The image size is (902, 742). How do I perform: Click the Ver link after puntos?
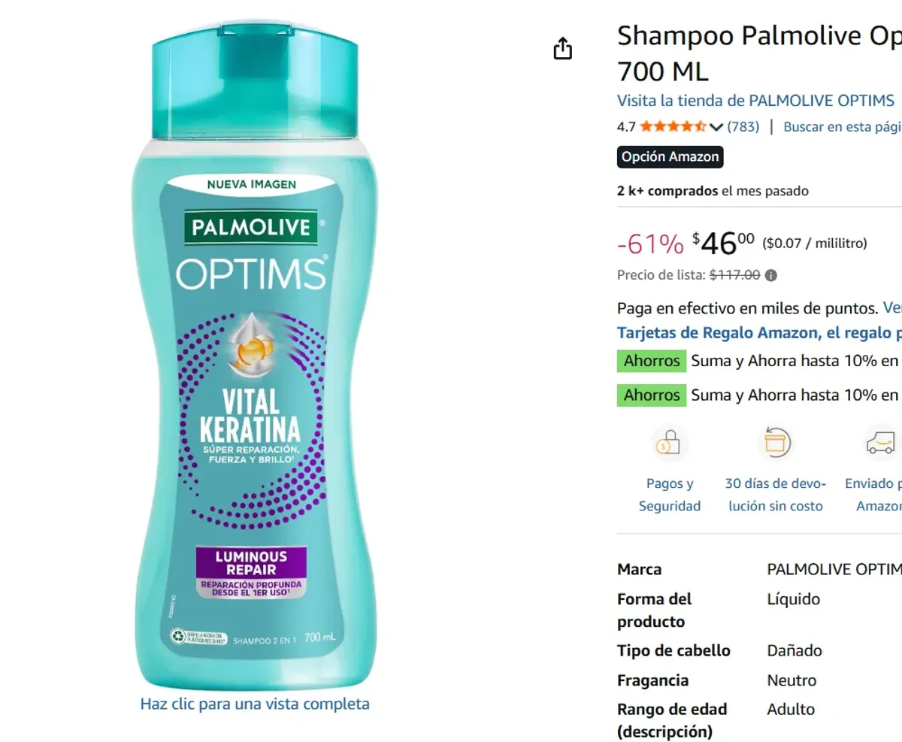[x=891, y=307]
